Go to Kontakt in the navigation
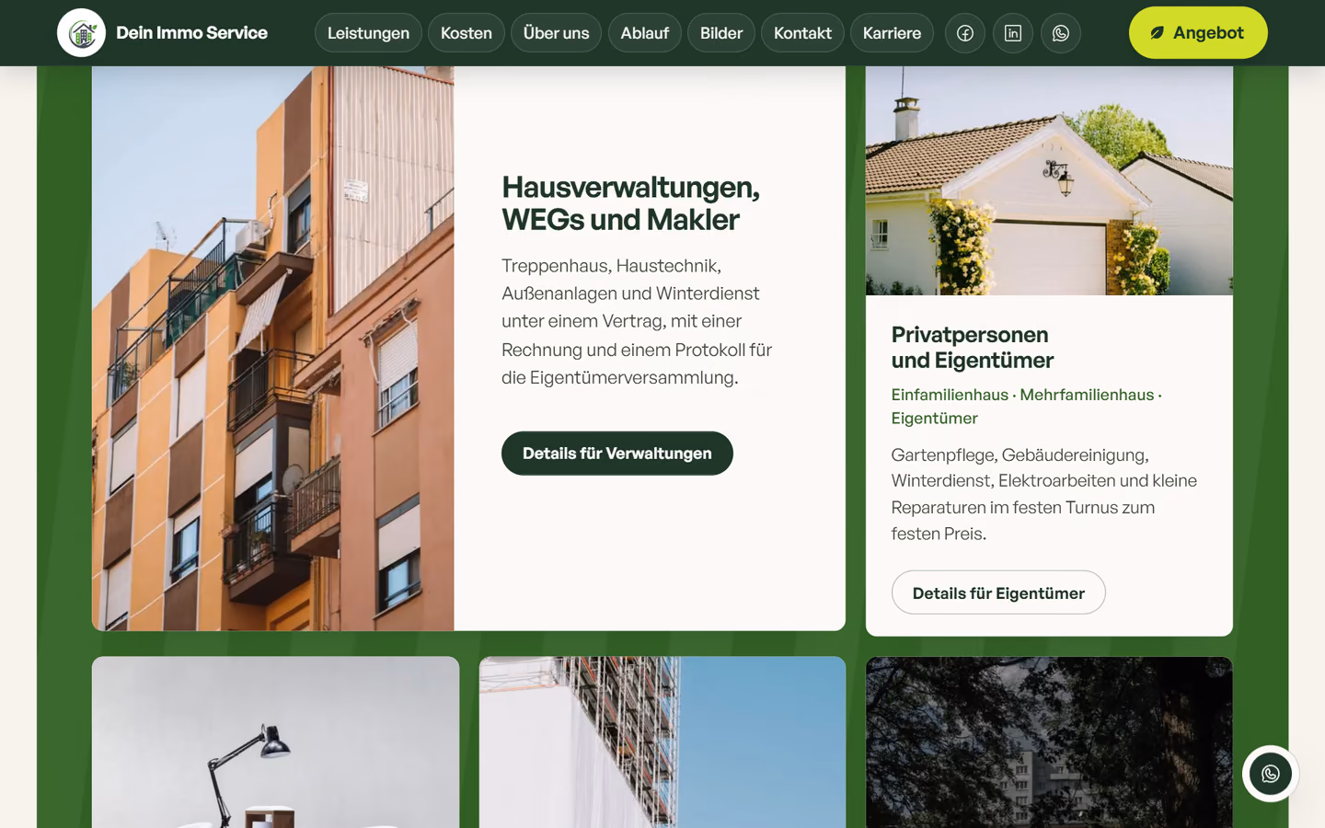The image size is (1325, 828). pos(802,33)
